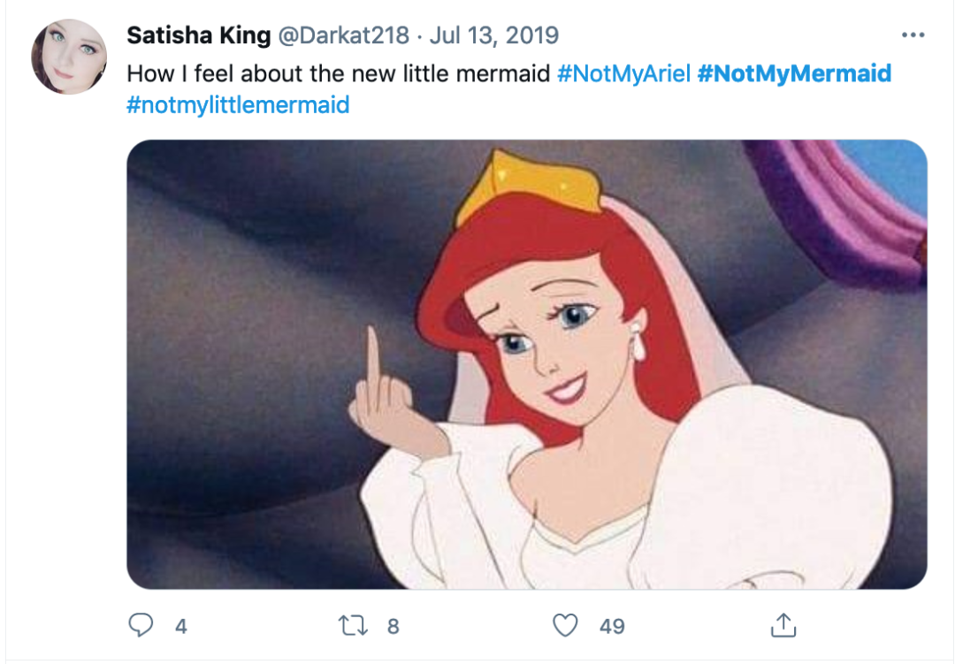Click the reply speech bubble icon
The height and width of the screenshot is (664, 955).
141,626
